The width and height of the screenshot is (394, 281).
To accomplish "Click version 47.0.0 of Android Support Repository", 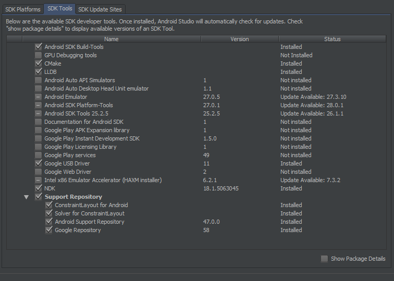I will click(x=211, y=222).
